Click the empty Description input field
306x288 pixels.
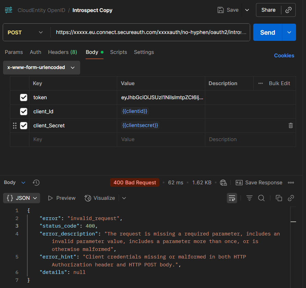tap(250, 139)
